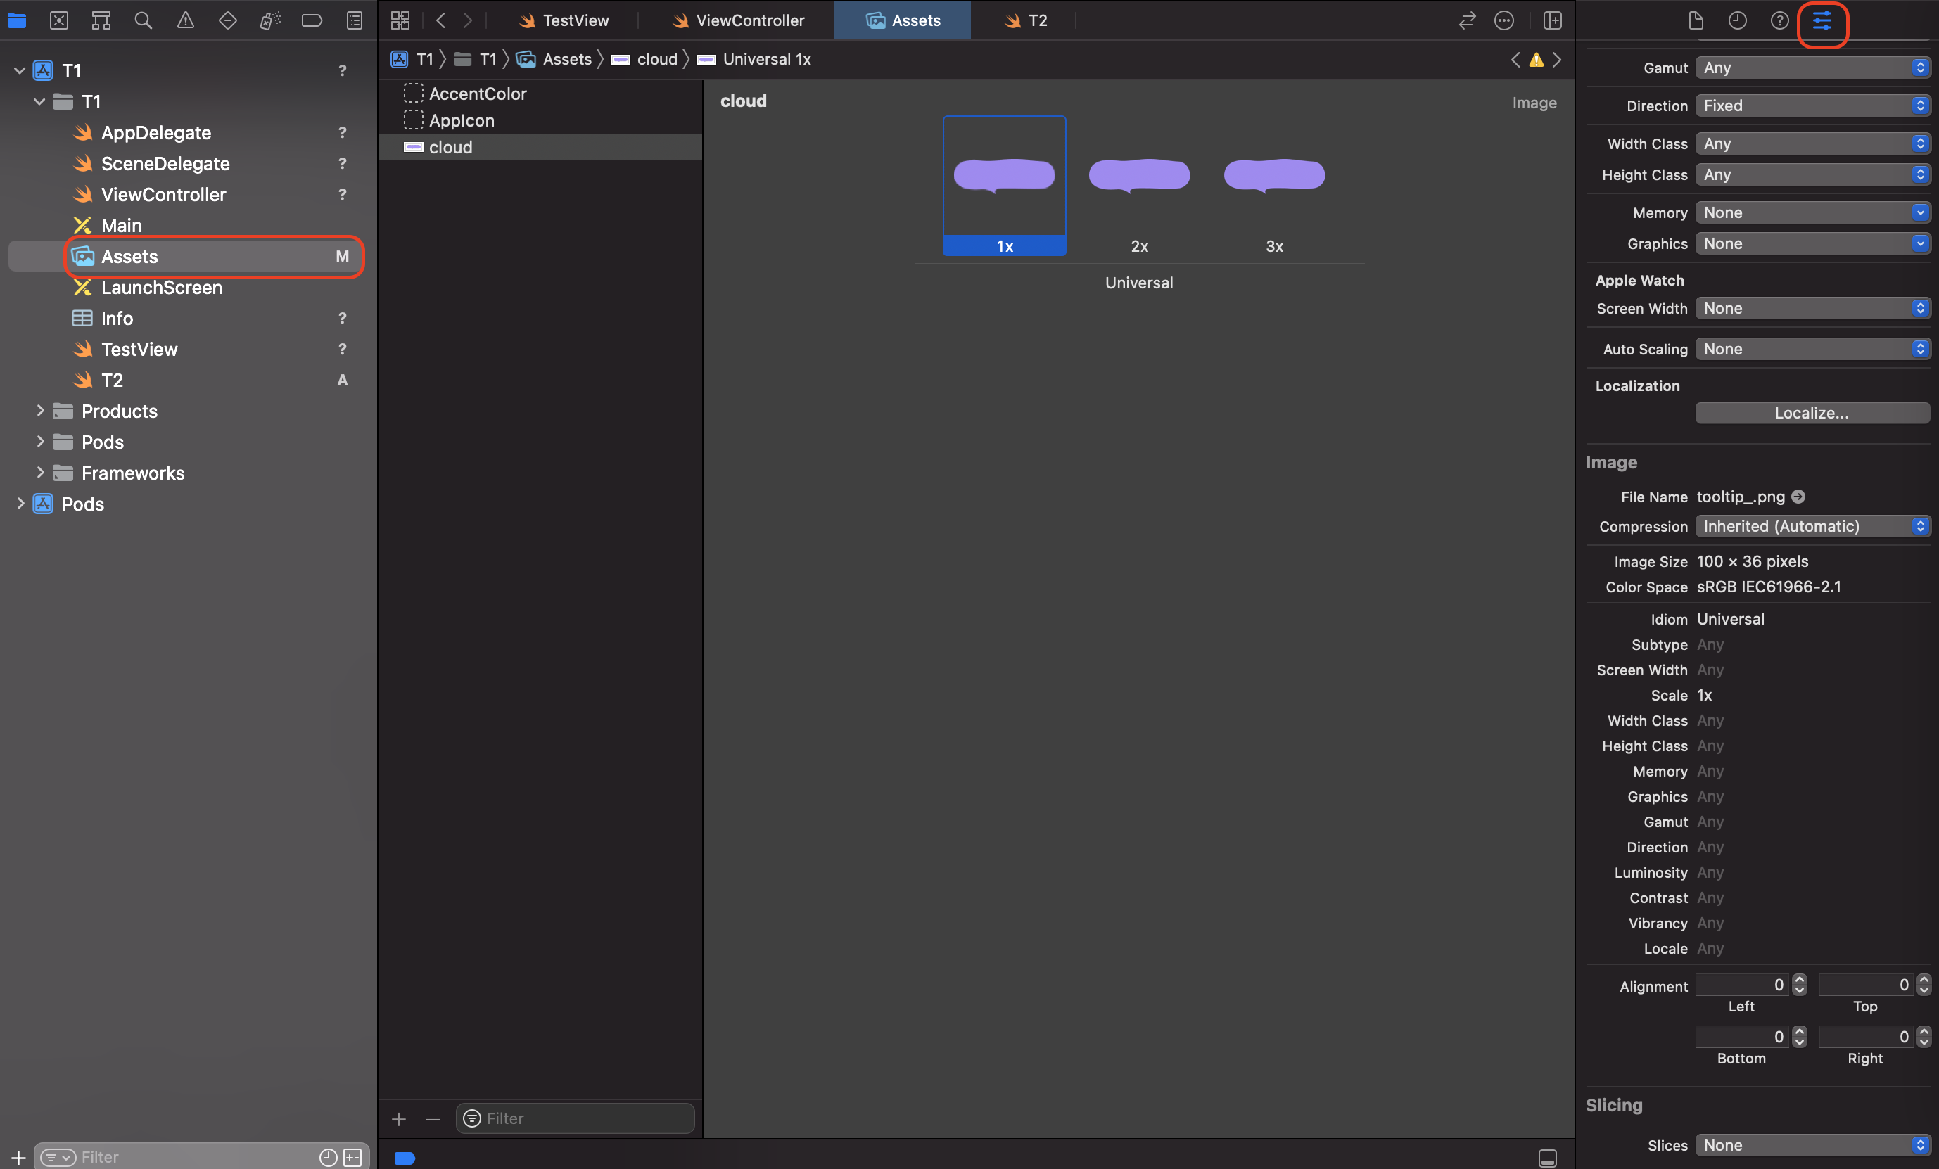This screenshot has width=1939, height=1169.
Task: Open the Find navigator magnifier icon
Action: 142,20
